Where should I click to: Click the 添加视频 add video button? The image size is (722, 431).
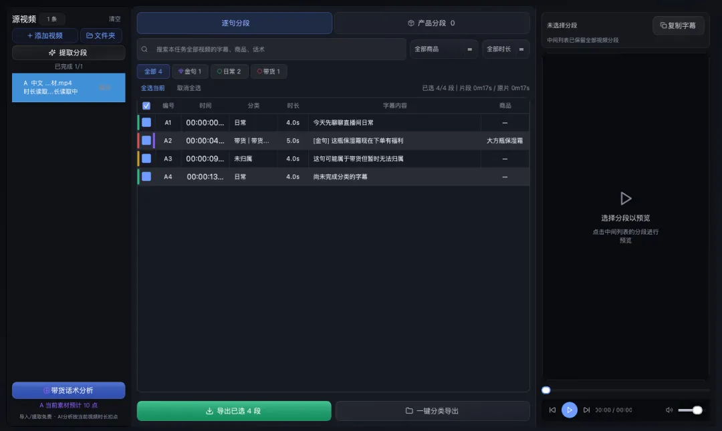pyautogui.click(x=45, y=35)
